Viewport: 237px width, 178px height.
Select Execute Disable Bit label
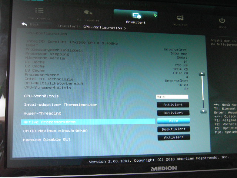pyautogui.click(x=47, y=139)
